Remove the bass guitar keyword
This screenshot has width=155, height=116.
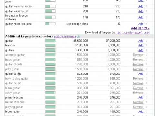(x=138, y=60)
